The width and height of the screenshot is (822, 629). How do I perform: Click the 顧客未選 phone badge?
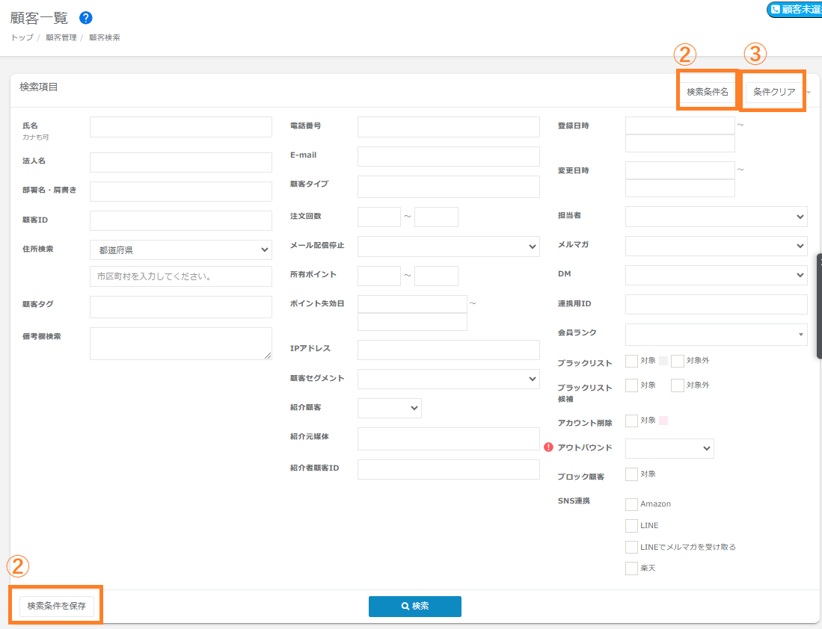pyautogui.click(x=795, y=10)
